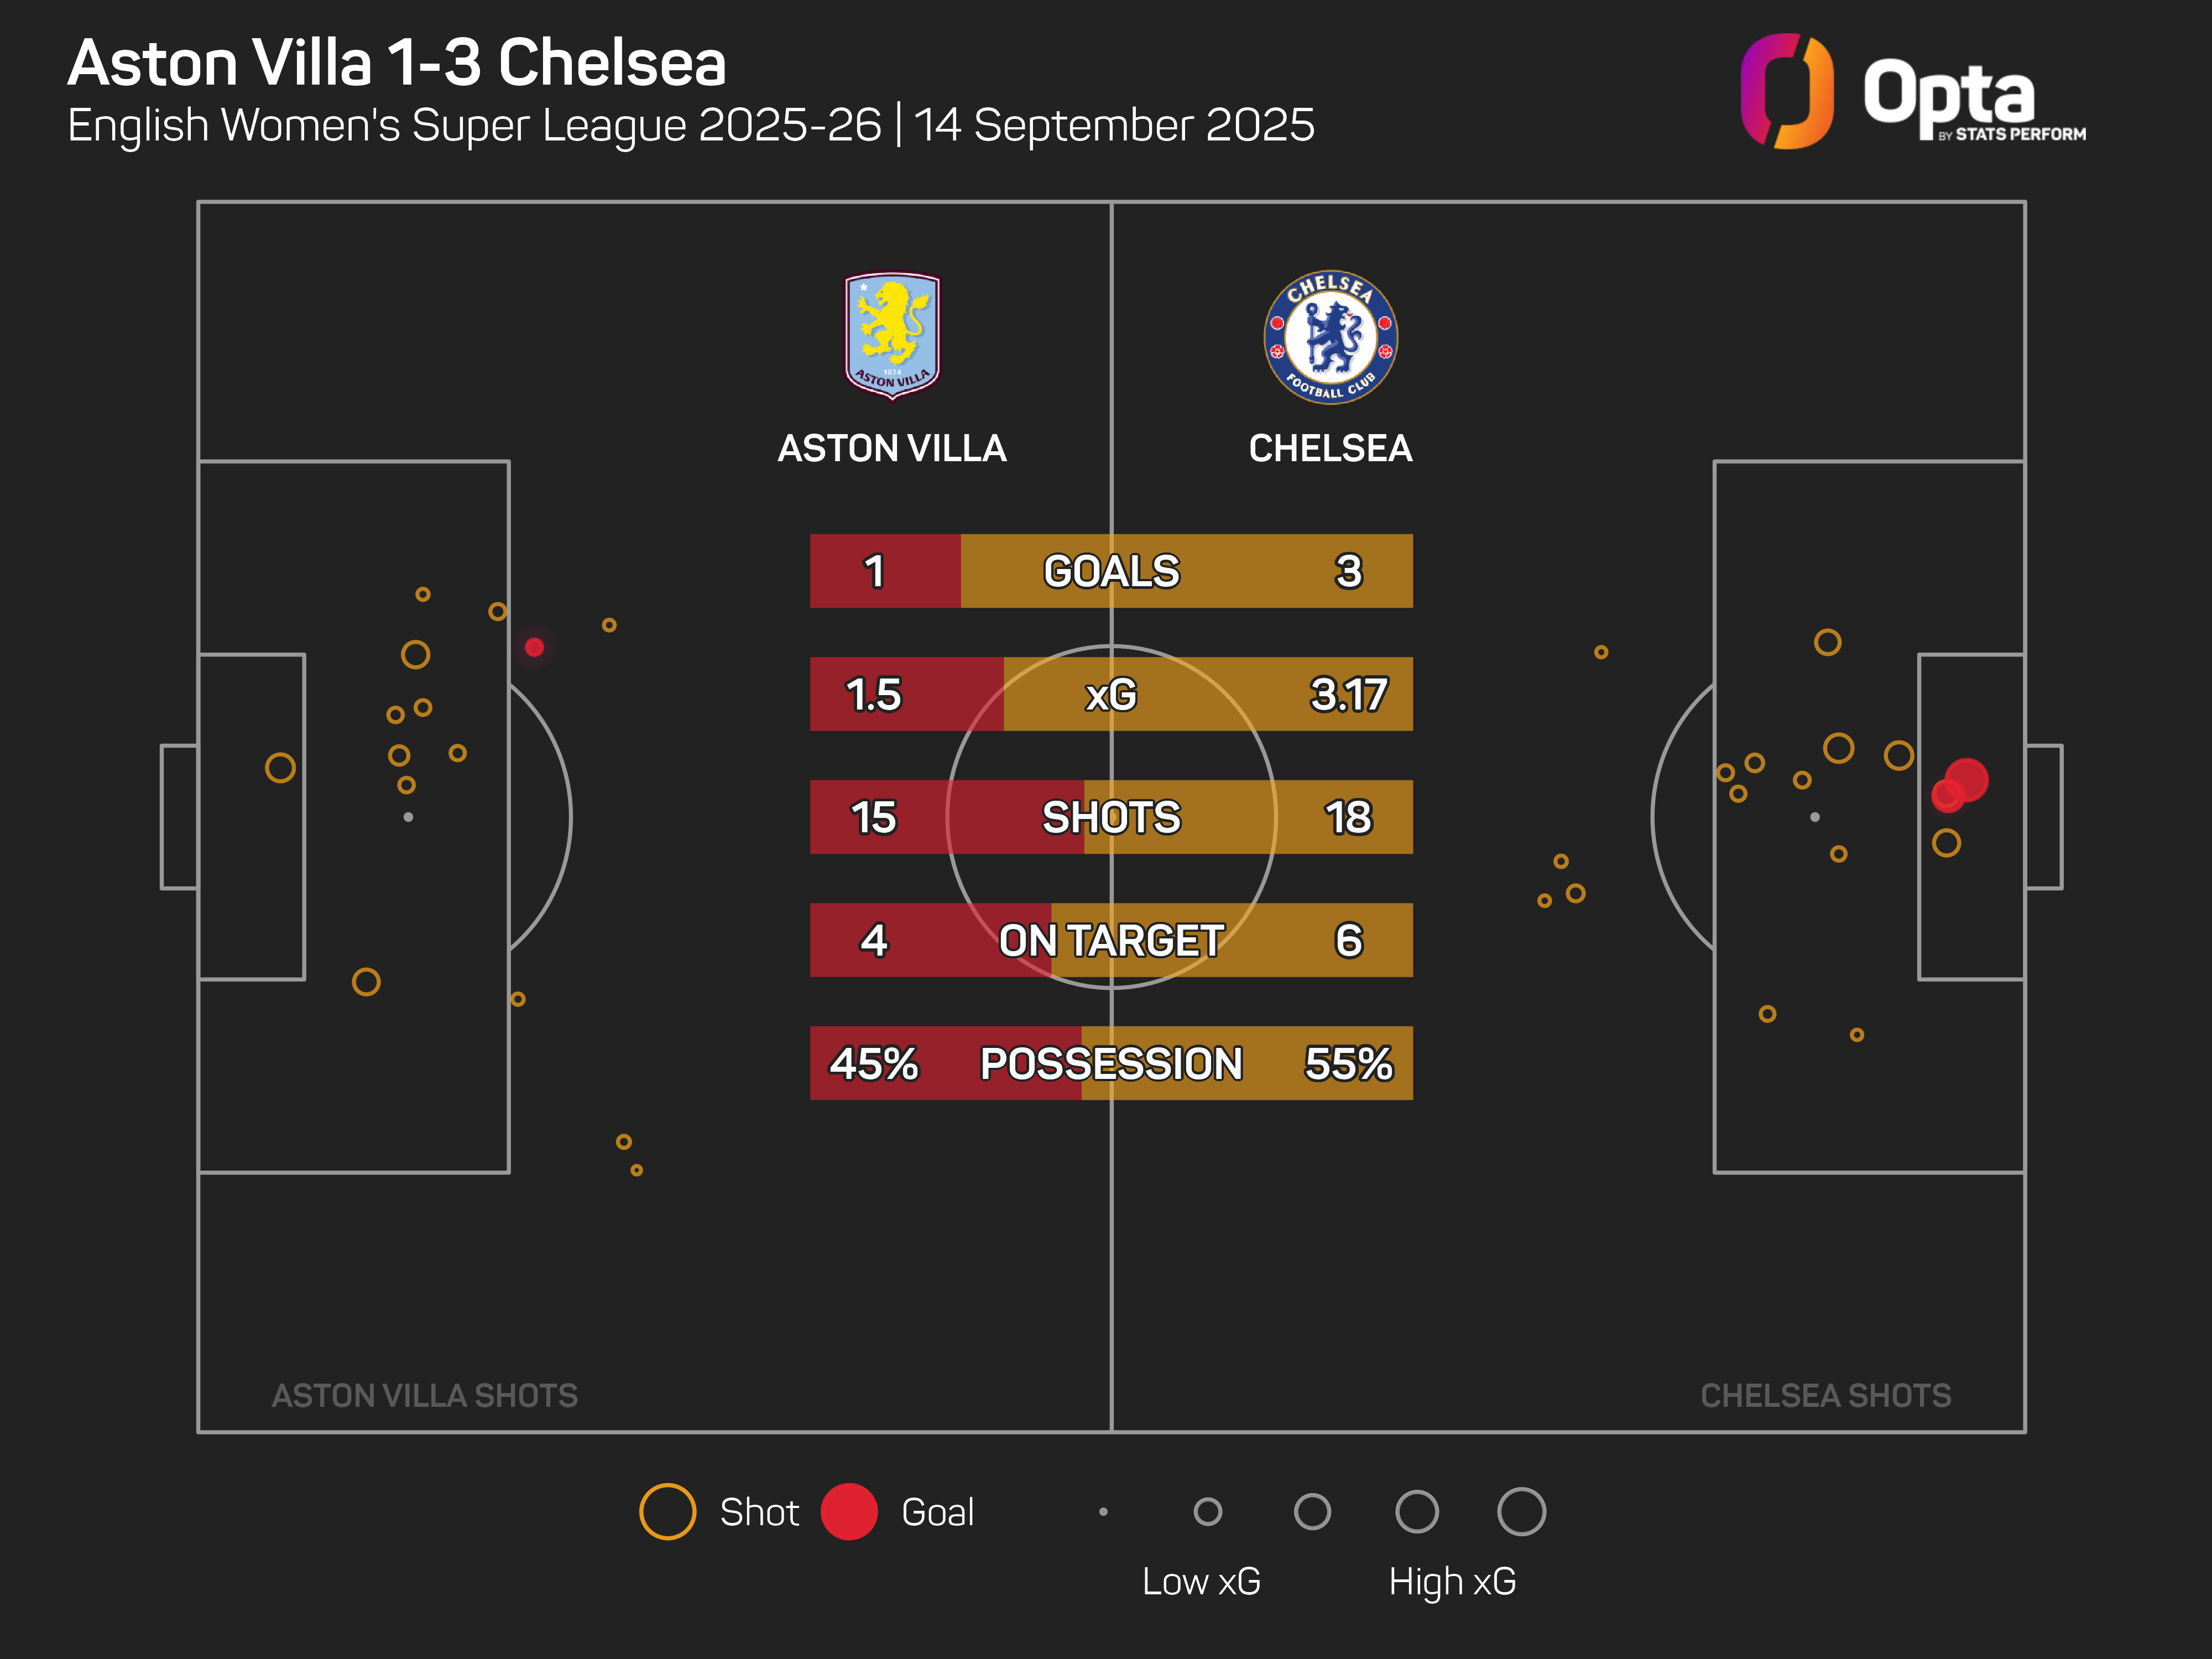Click the largest High xG legend circle
This screenshot has width=2212, height=1659.
1521,1511
